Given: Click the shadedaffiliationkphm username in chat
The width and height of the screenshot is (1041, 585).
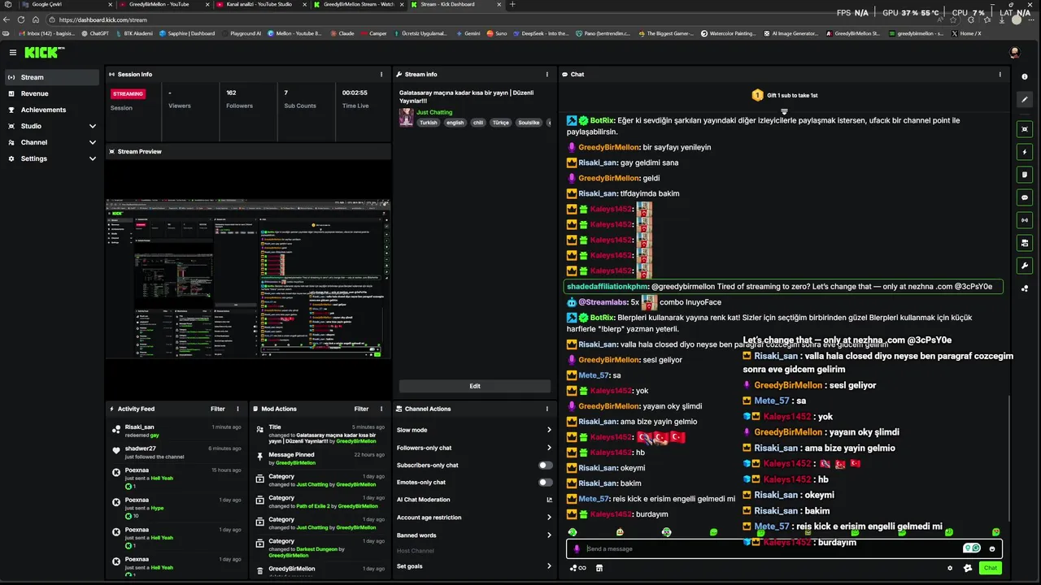Looking at the screenshot, I should pos(608,286).
